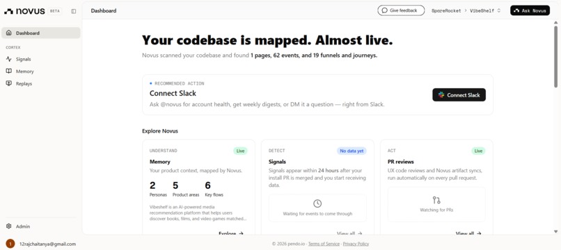Click the Watching for PRs text
The image size is (561, 250).
click(436, 210)
